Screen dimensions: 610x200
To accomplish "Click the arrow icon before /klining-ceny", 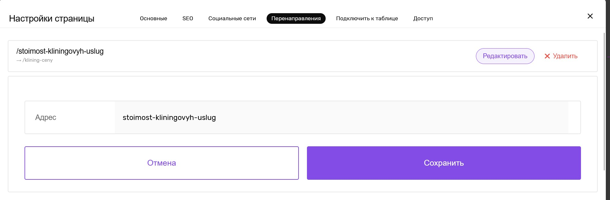I will click(19, 60).
